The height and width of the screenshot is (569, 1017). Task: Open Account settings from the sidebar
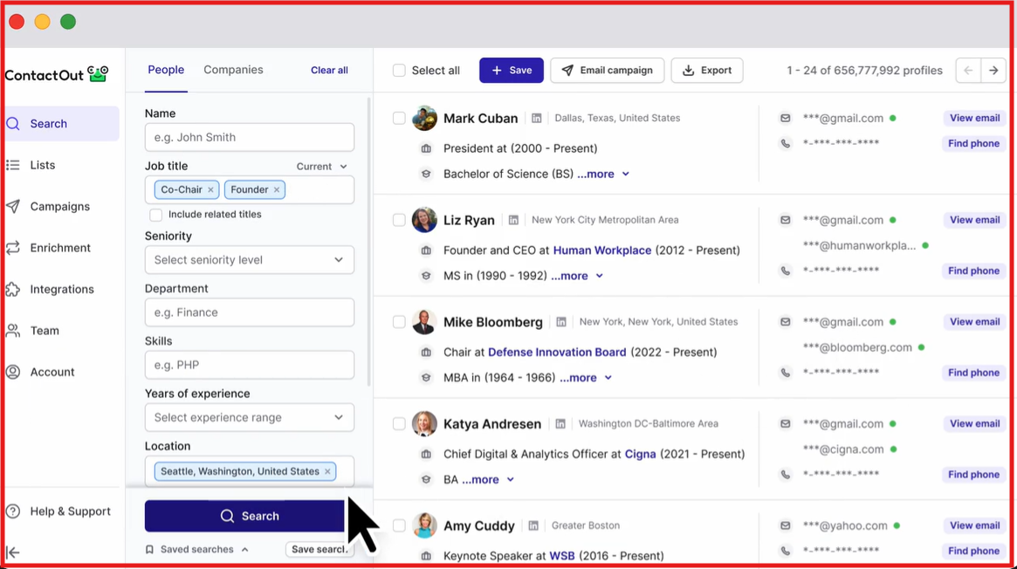pos(52,372)
